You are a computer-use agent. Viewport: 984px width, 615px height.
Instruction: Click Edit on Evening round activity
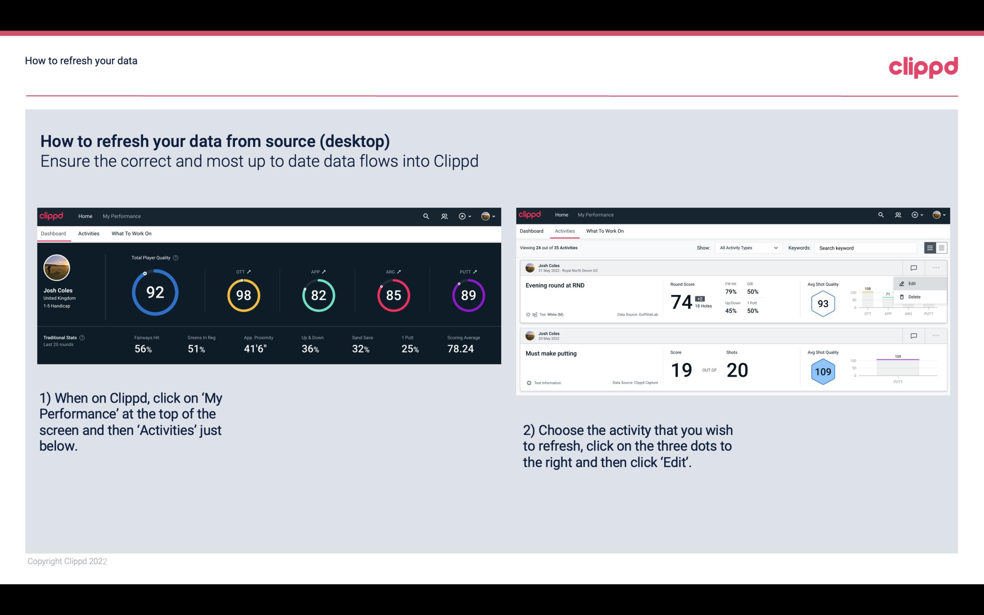(x=914, y=283)
